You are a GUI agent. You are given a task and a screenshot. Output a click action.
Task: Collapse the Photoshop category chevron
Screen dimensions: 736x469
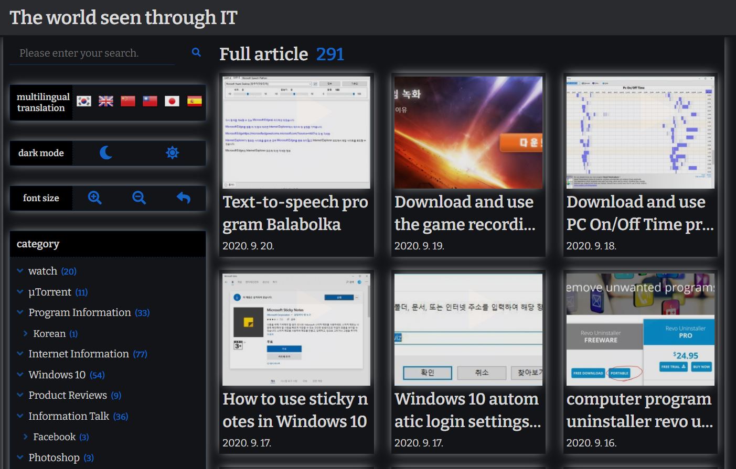pos(20,457)
